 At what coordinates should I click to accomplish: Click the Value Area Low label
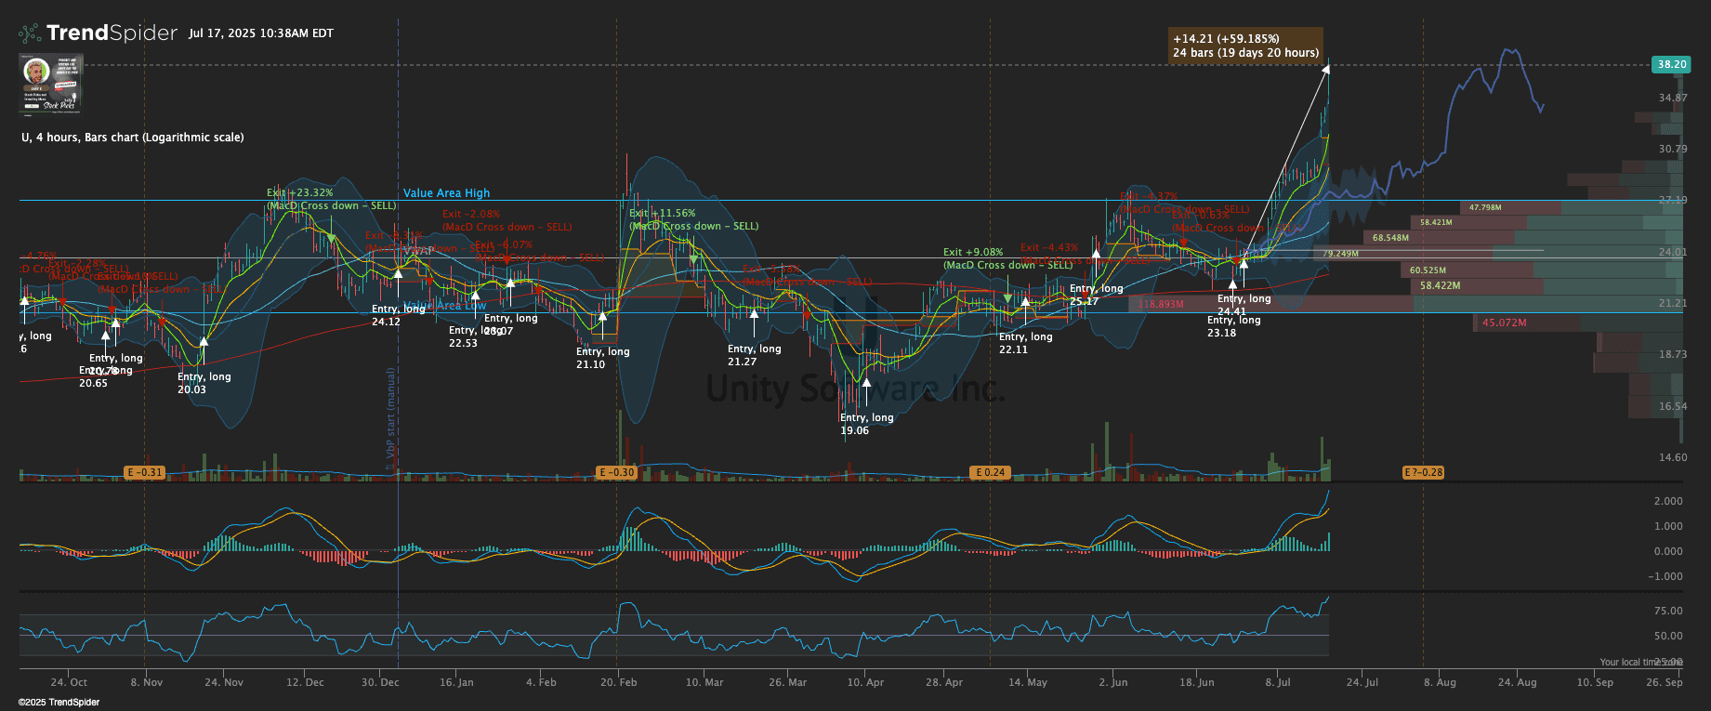(446, 306)
